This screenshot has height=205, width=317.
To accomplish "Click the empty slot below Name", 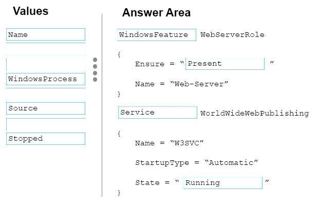I will coord(46,65).
